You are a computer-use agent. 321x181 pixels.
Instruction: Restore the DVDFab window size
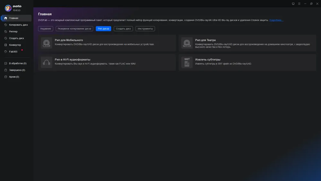[311, 4]
